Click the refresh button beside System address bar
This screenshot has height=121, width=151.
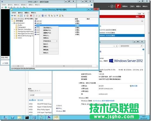tap(117, 46)
